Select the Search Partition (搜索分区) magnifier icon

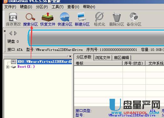click(x=30, y=19)
